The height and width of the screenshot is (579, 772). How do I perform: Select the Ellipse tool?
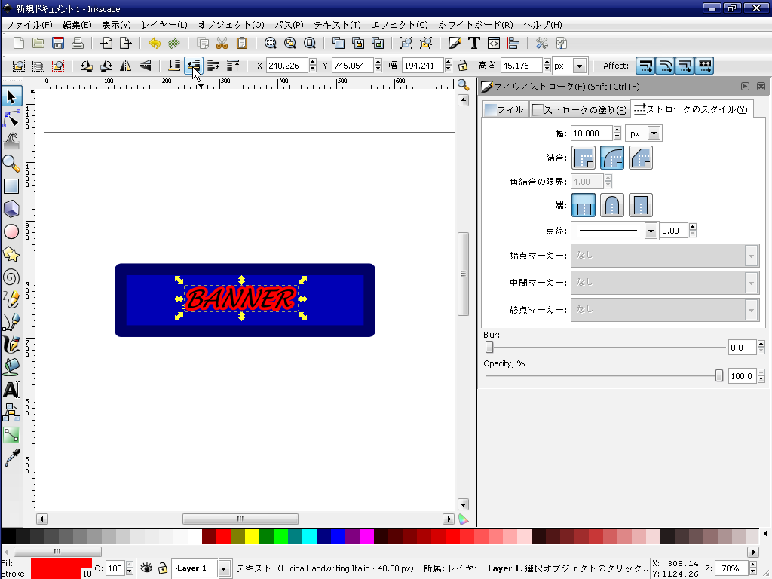(11, 231)
